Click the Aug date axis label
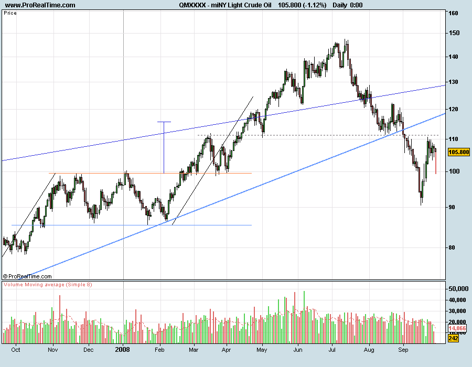This screenshot has width=472, height=367. (x=369, y=350)
